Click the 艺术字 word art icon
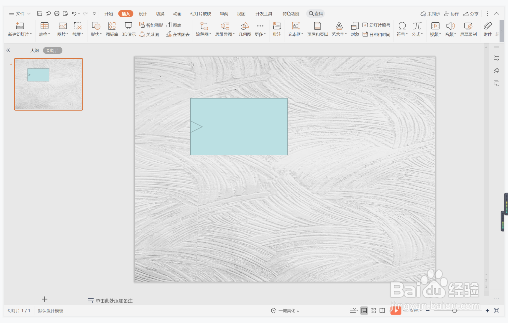Screen dimensions: 508x323 click(x=339, y=29)
